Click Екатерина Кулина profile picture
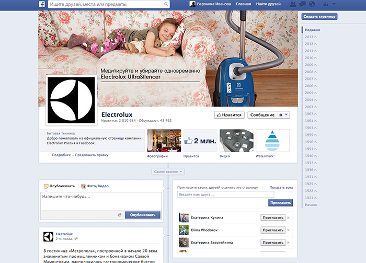366x263 pixels. tap(184, 218)
